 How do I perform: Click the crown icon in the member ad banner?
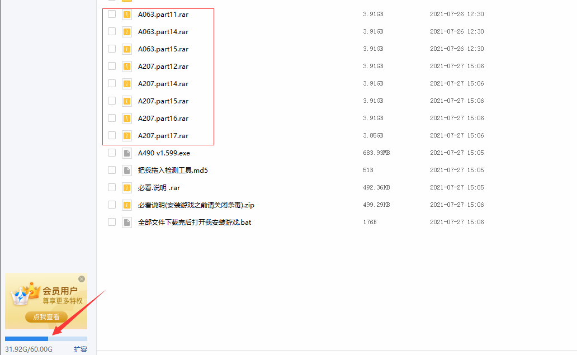pyautogui.click(x=25, y=294)
